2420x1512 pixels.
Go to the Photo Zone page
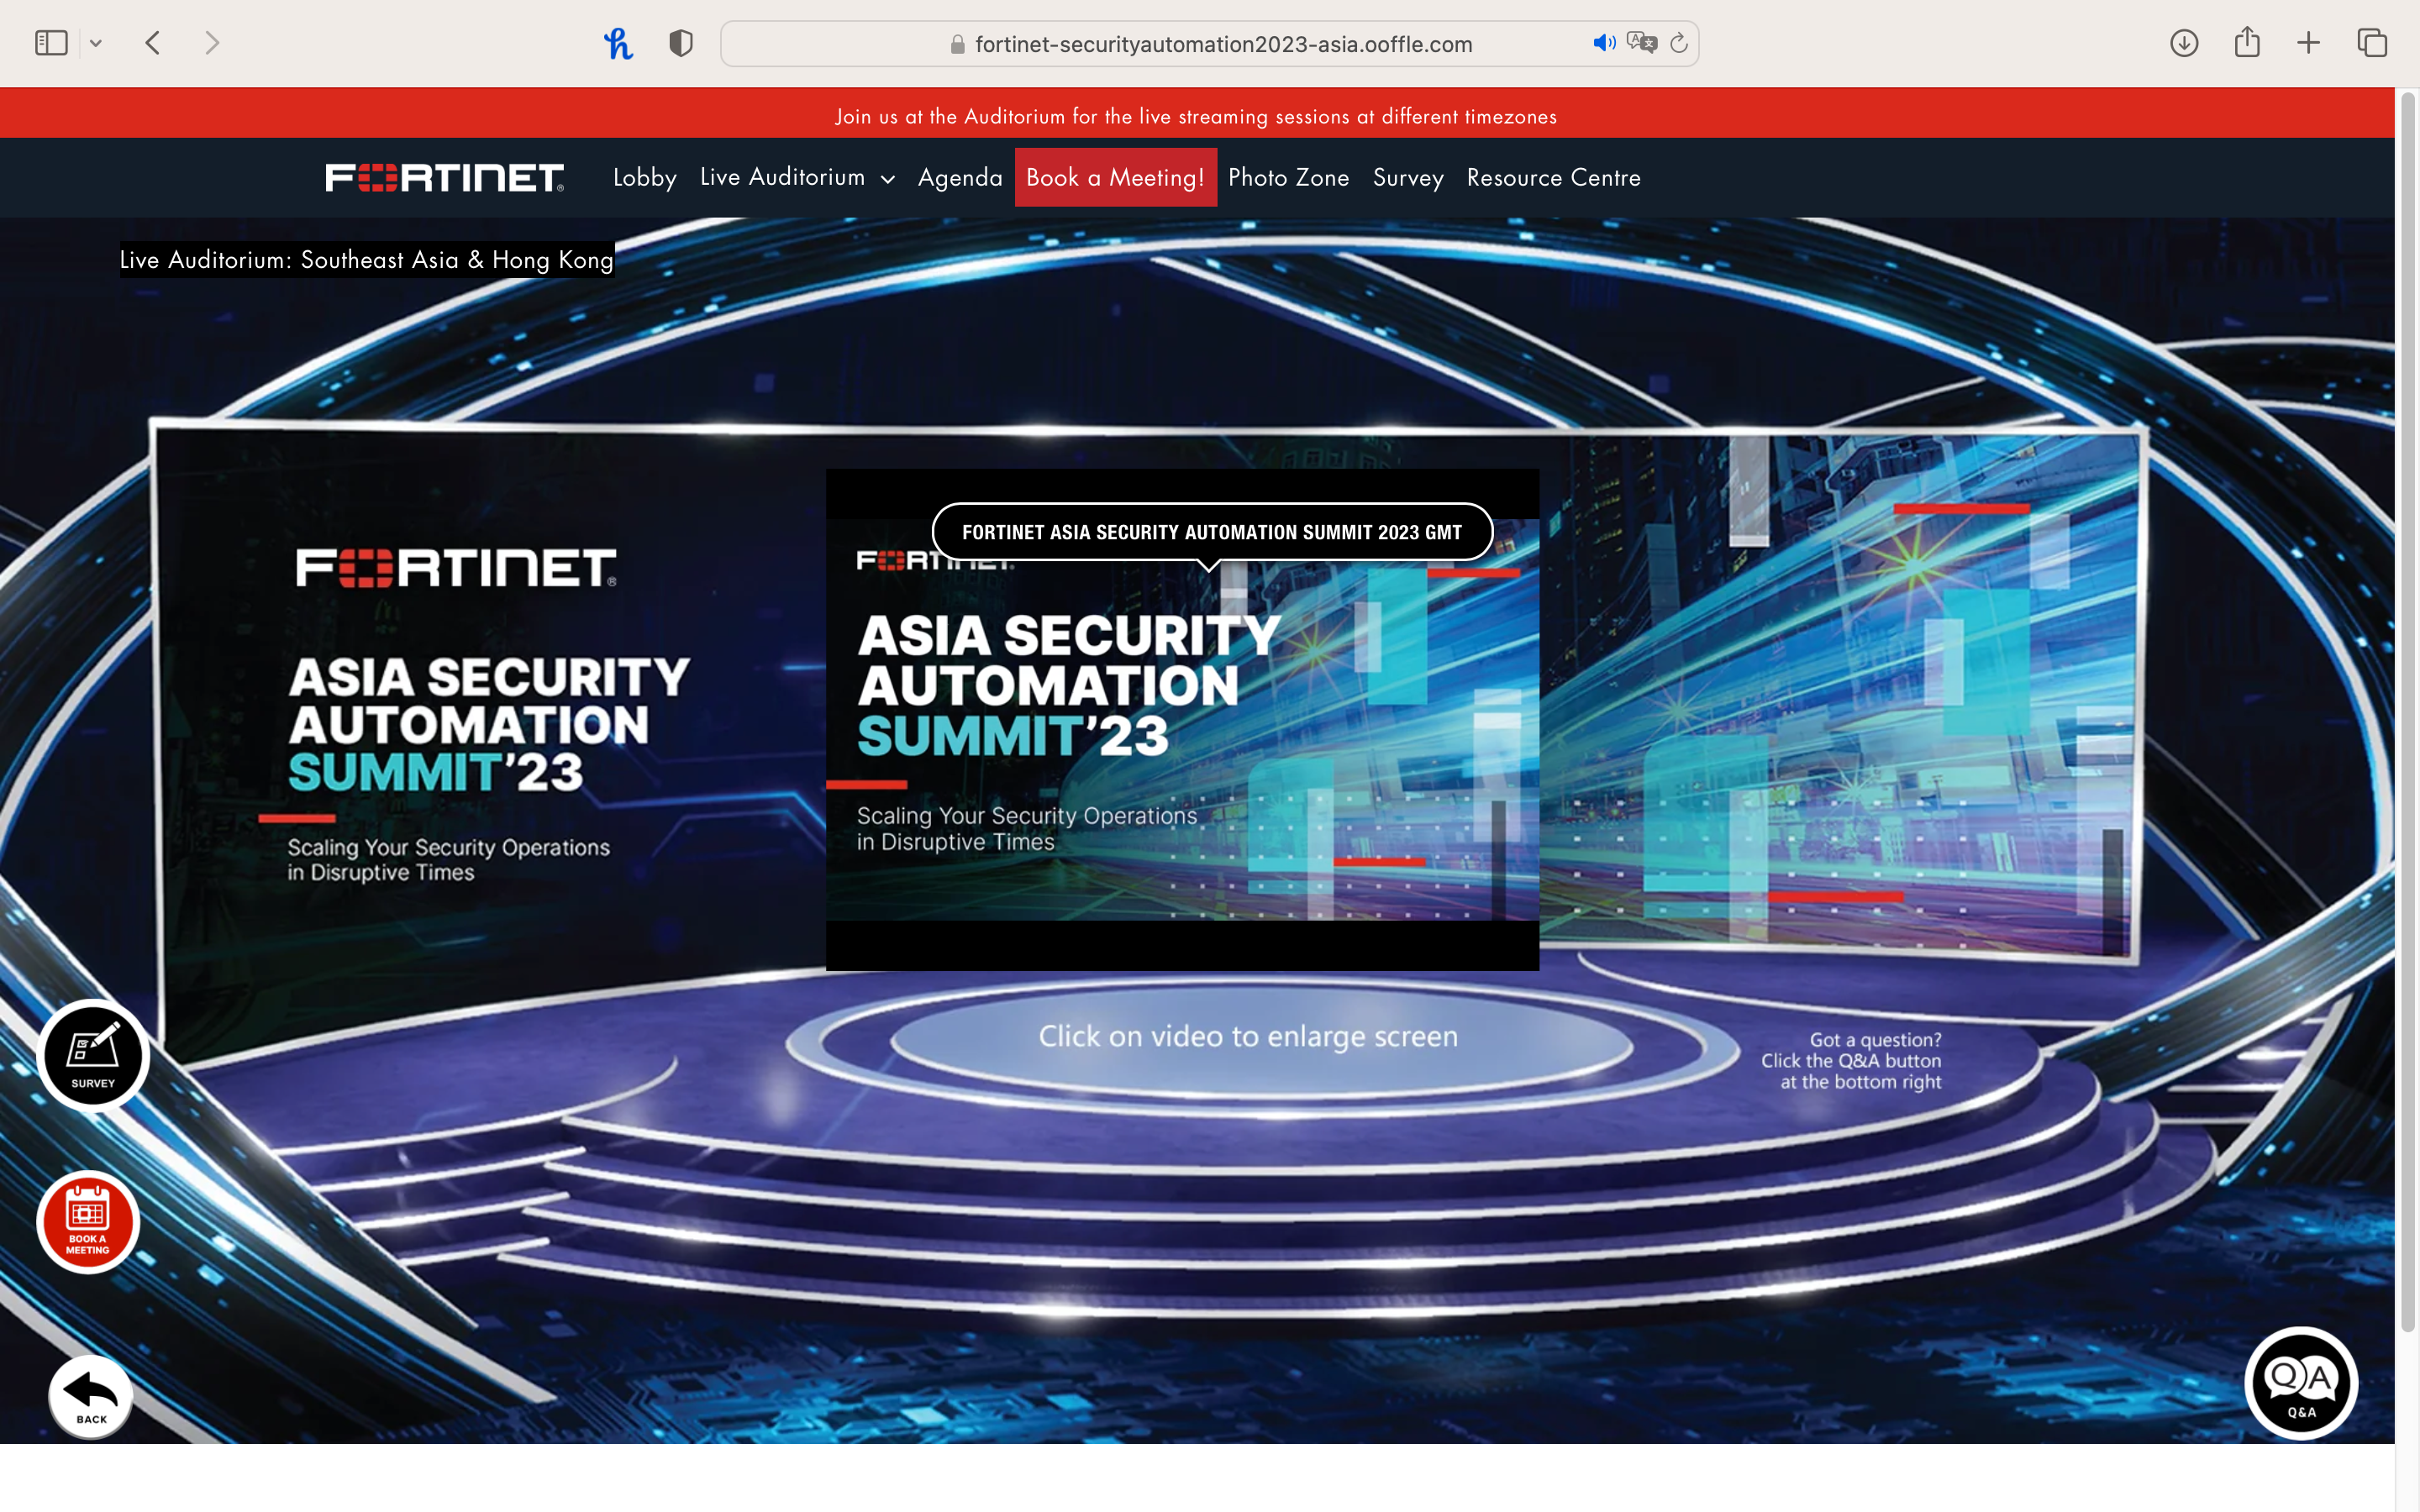1288,177
